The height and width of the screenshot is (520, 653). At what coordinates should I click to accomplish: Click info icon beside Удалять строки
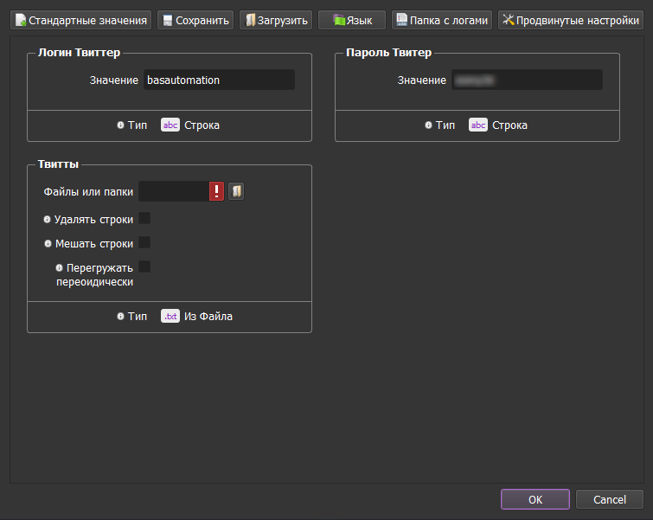[x=47, y=220]
